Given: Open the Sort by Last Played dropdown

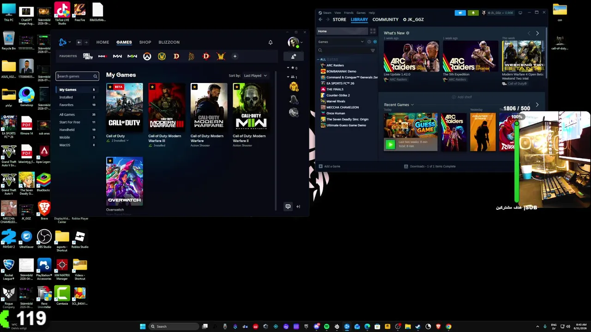Looking at the screenshot, I should tap(255, 76).
